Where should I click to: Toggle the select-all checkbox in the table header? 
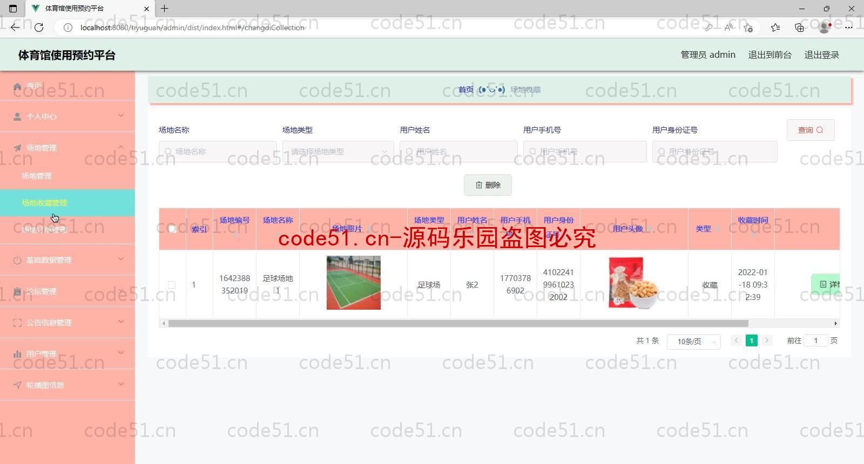coord(172,229)
